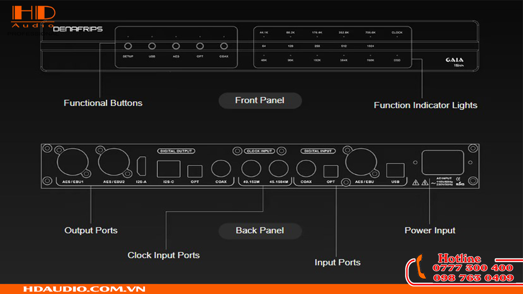Viewport: 523px width, 294px height.
Task: Click the 64 DSD rate label
Action: [264, 46]
